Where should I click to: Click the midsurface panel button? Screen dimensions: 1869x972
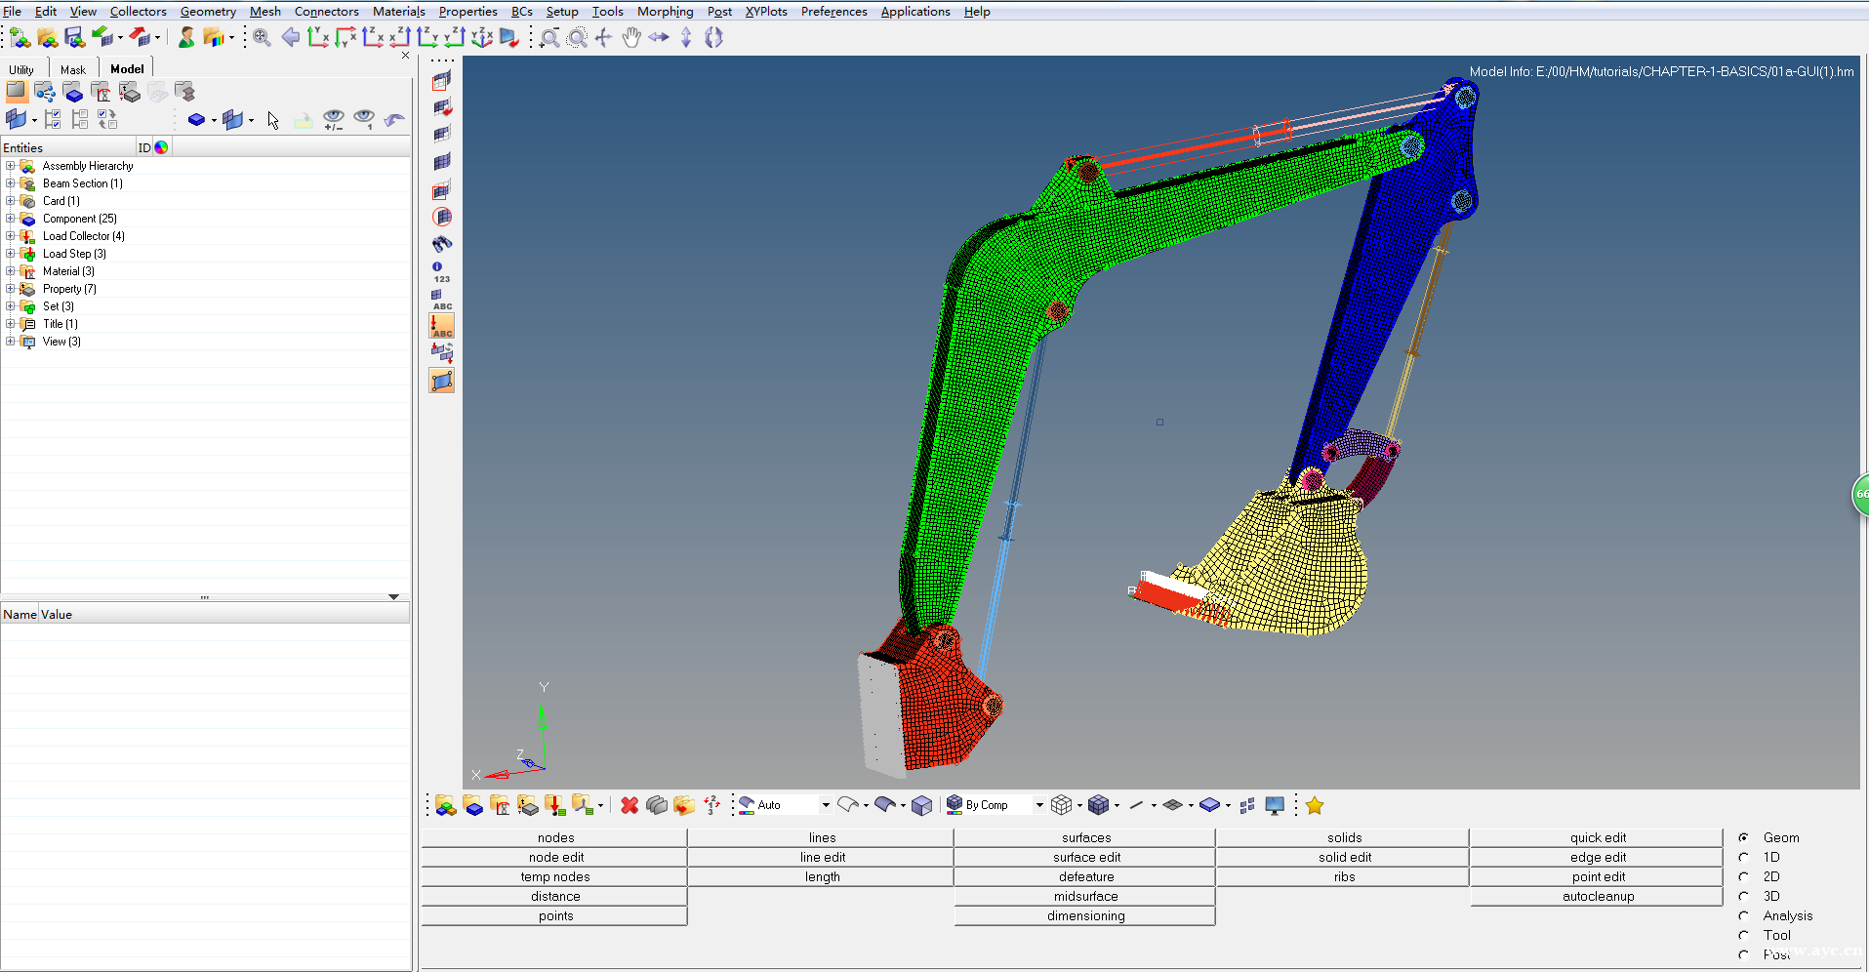[1085, 896]
